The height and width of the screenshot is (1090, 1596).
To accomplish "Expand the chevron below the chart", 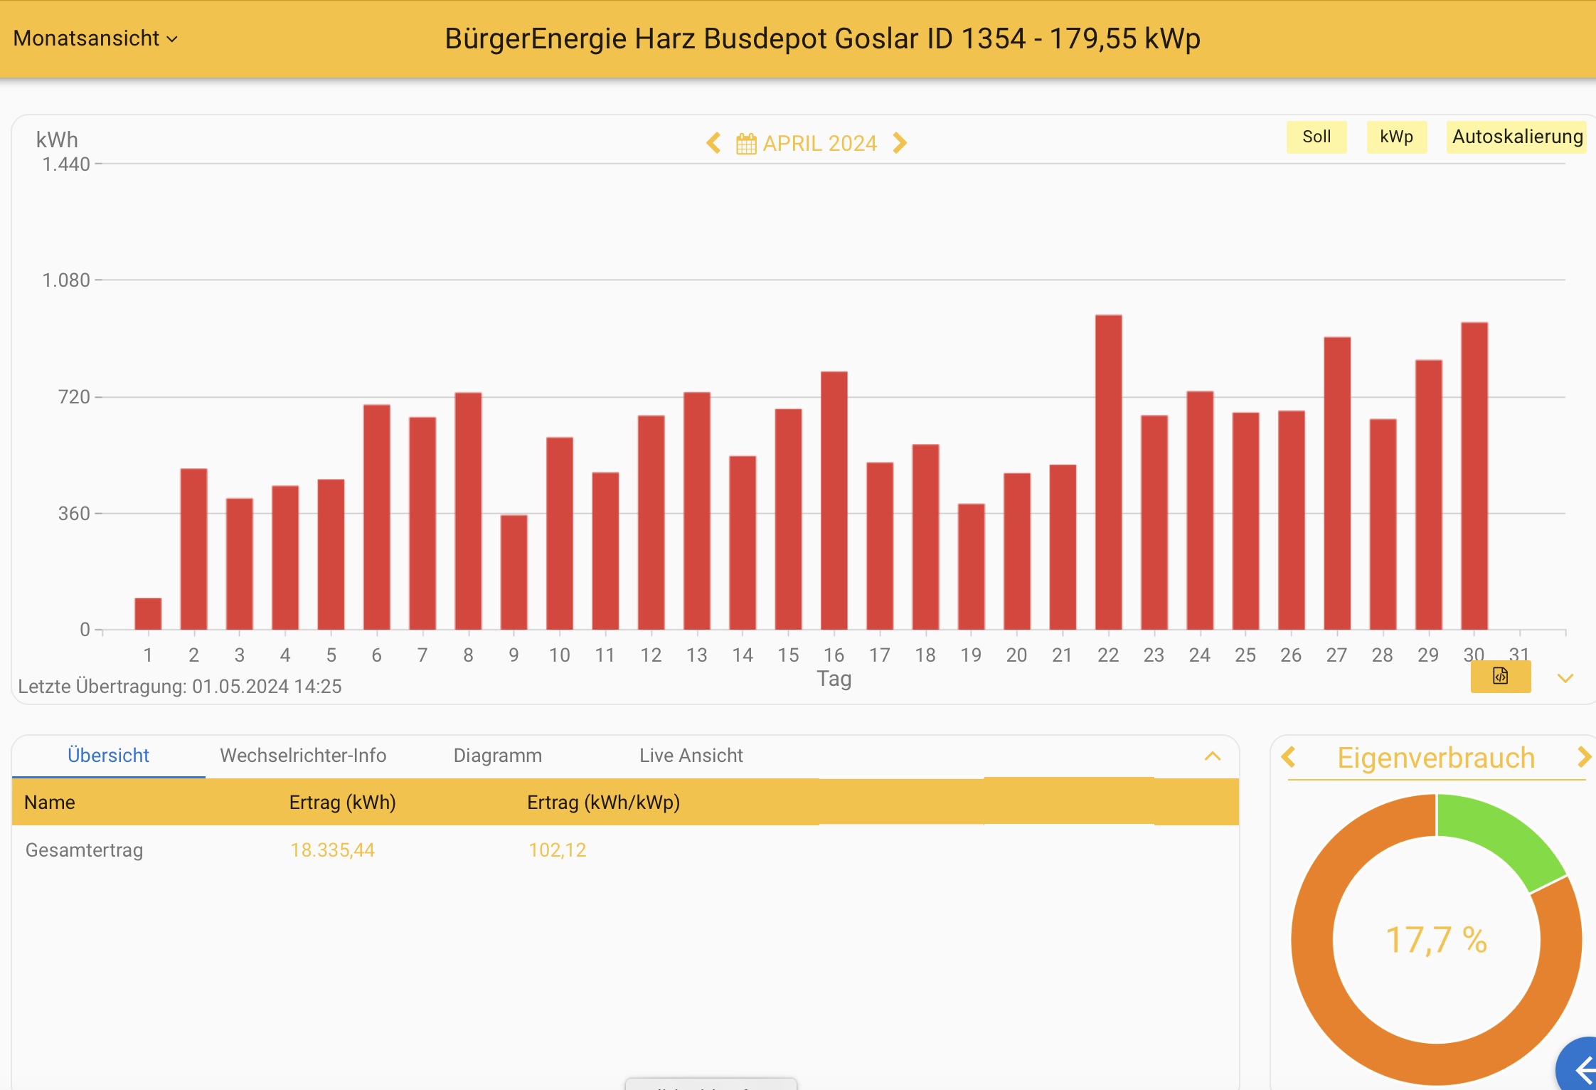I will point(1565,678).
